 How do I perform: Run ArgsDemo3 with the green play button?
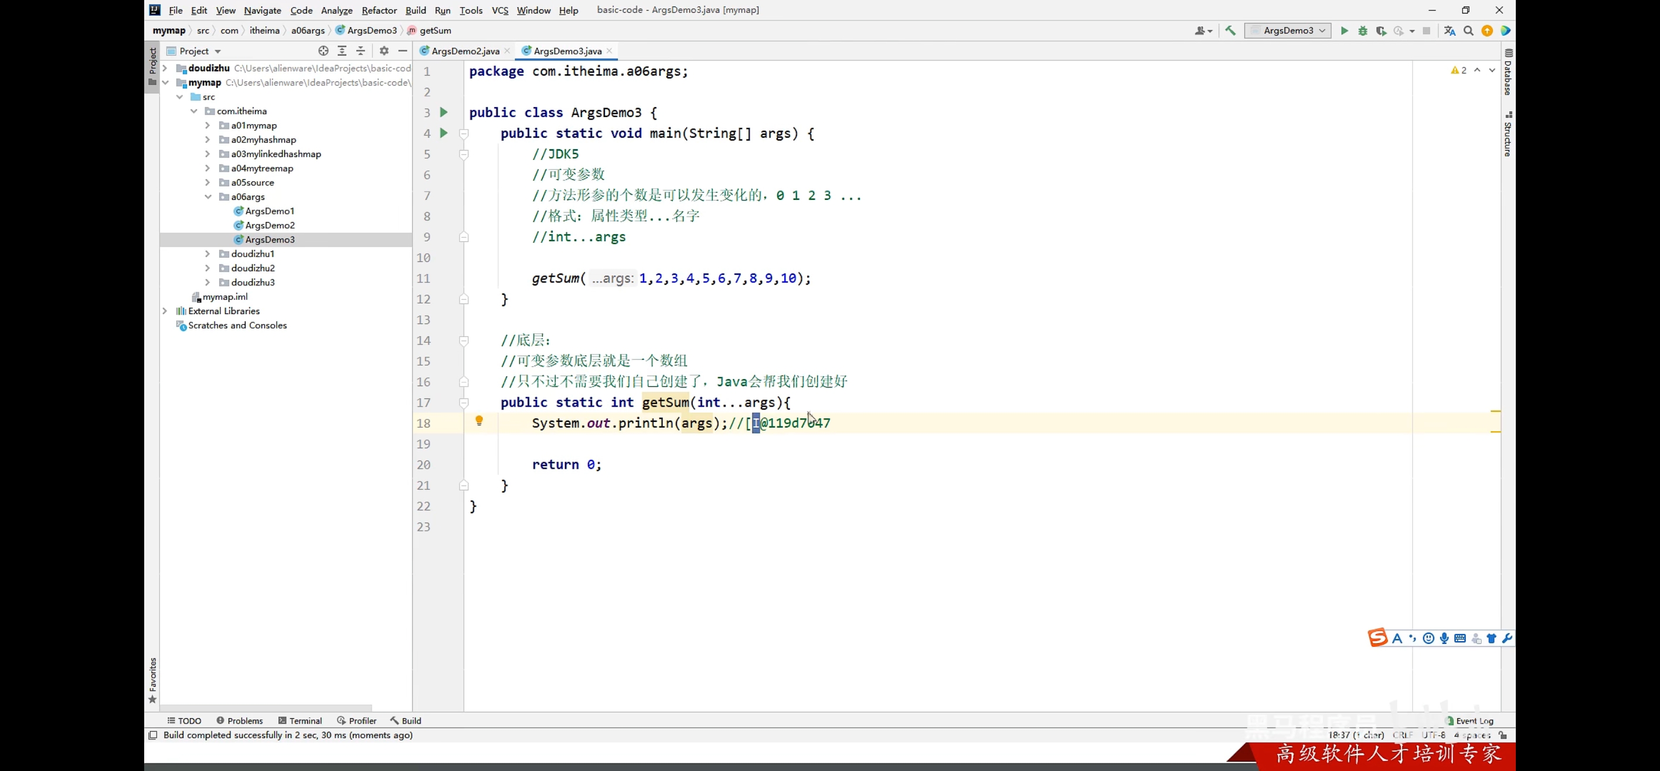pyautogui.click(x=1344, y=30)
